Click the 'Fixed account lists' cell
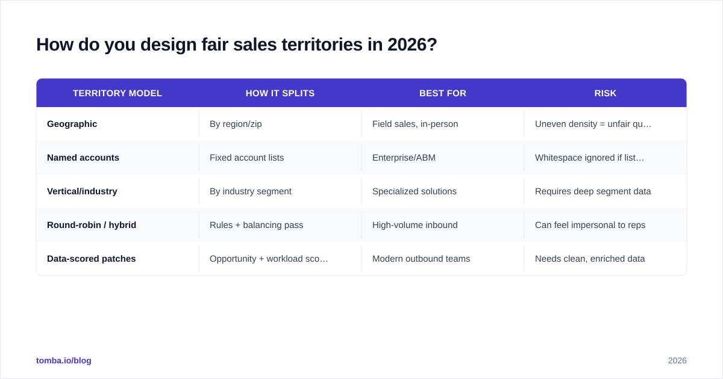The width and height of the screenshot is (723, 379). [x=280, y=158]
